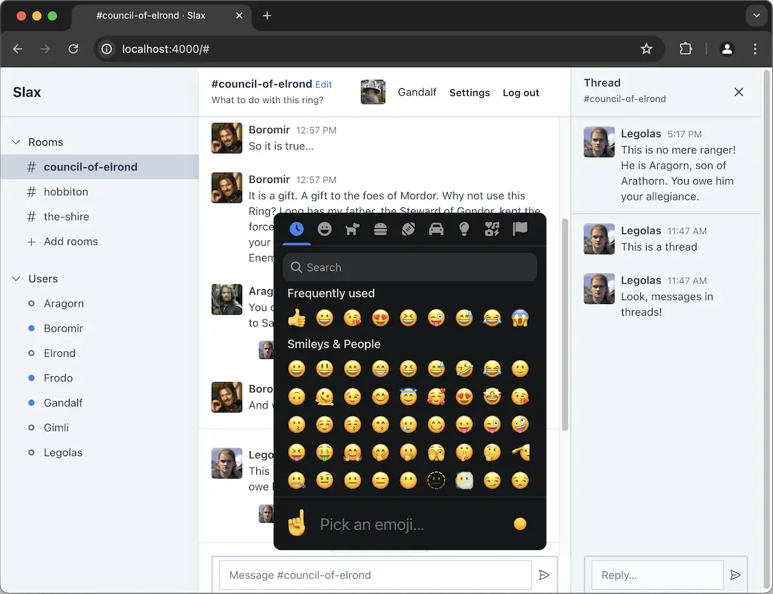Click the send message arrow icon
The width and height of the screenshot is (773, 594).
(x=544, y=575)
